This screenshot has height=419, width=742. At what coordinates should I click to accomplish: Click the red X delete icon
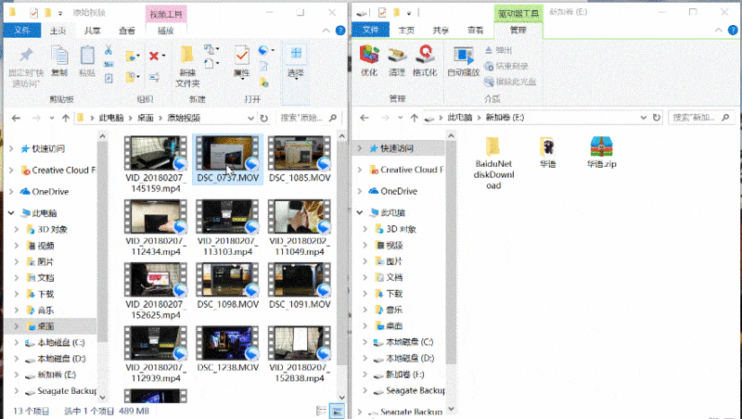(154, 56)
